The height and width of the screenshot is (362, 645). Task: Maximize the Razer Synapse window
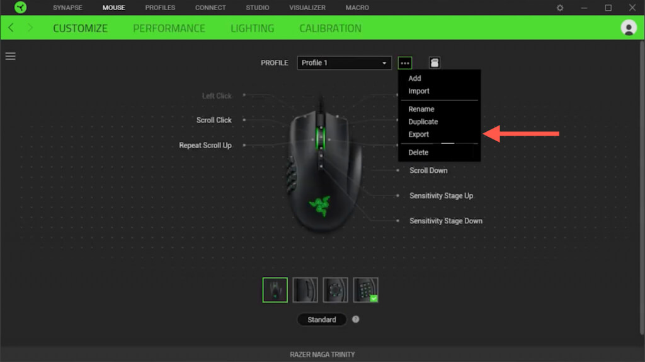click(608, 8)
